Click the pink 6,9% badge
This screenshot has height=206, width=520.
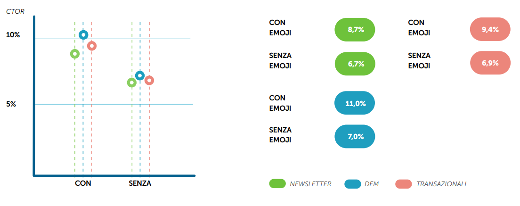490,63
